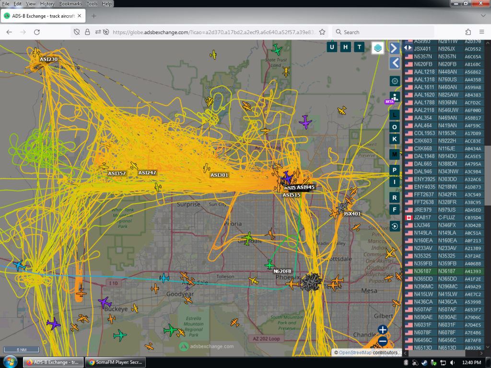Toggle the I map option button
This screenshot has width=491, height=368.
395,182
